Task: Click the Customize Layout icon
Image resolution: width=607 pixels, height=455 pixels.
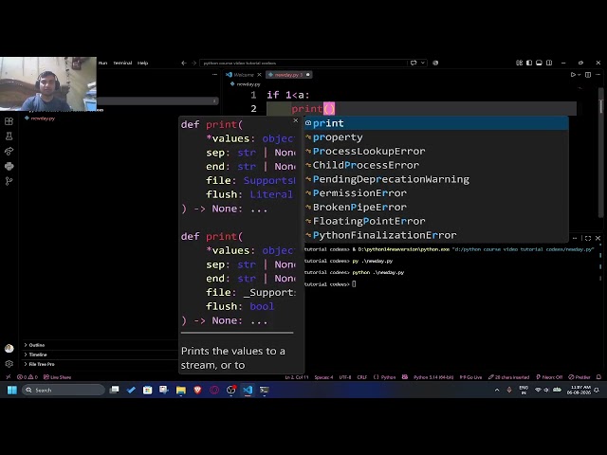Action: click(519, 63)
